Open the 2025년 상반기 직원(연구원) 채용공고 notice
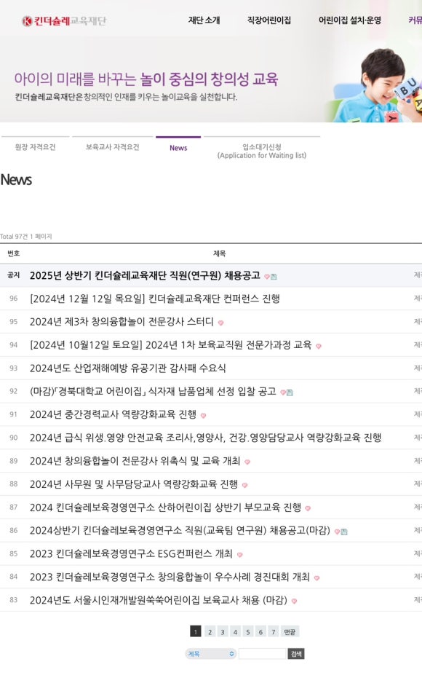 pyautogui.click(x=145, y=275)
